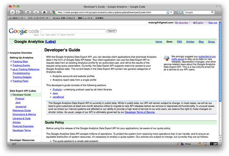229x156 pixels.
Task: Click the Google toolbar search box
Action: click(198, 12)
